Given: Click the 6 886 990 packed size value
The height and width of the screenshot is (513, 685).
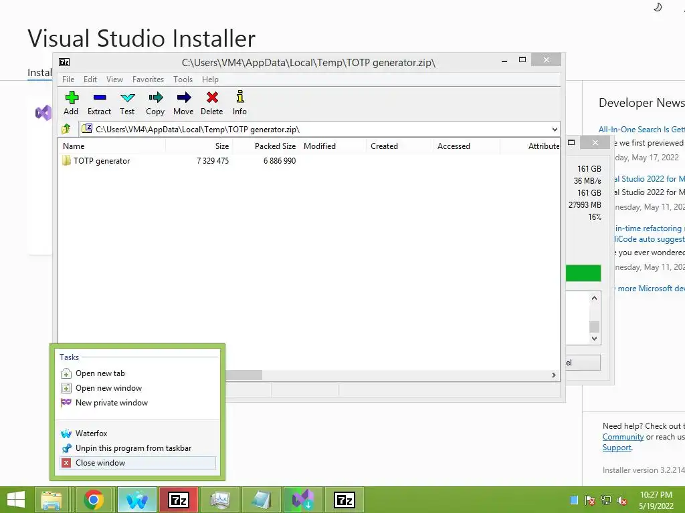Looking at the screenshot, I should [280, 161].
